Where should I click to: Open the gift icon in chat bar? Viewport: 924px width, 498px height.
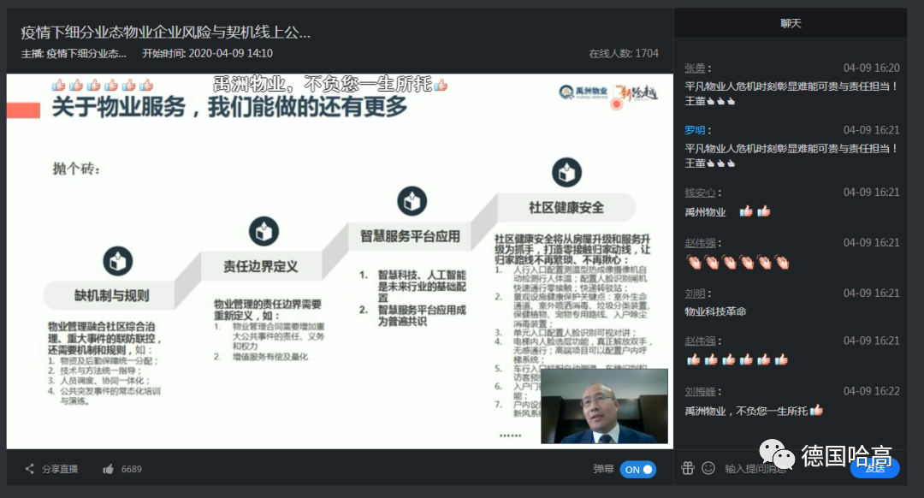click(688, 469)
